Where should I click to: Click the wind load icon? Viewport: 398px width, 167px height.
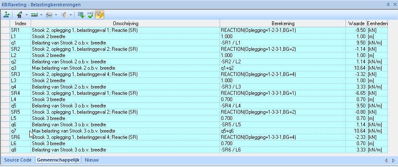(63, 15)
